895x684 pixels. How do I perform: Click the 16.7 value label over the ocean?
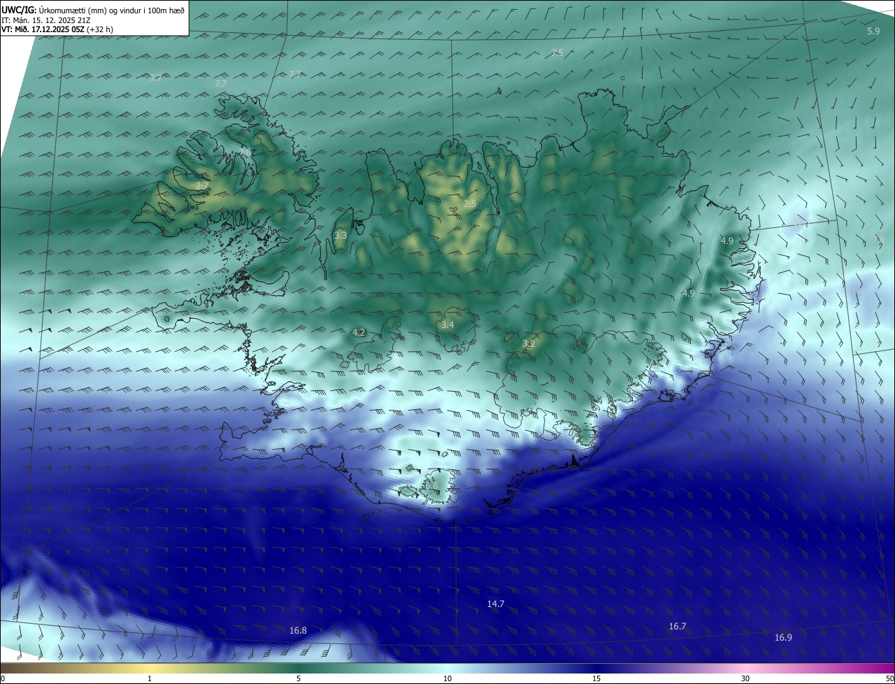pos(678,627)
